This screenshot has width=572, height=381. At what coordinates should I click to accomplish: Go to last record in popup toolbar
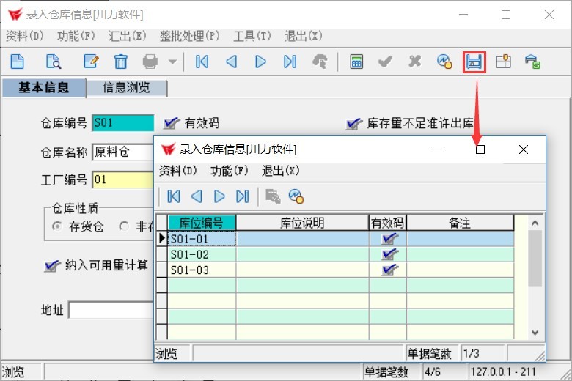tap(242, 196)
